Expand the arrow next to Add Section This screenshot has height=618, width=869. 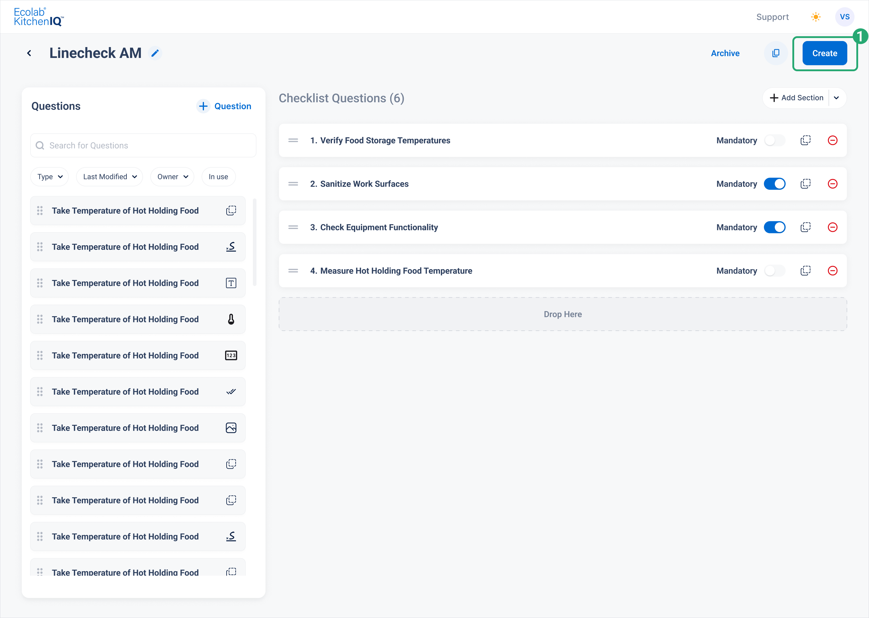pyautogui.click(x=836, y=98)
